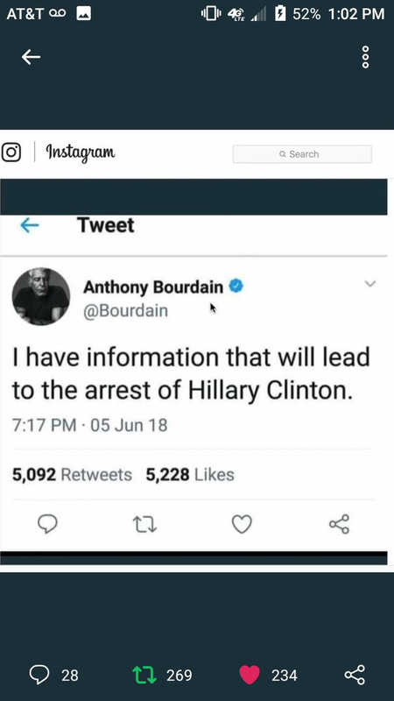Tap the reply bubble under the tweet

pyautogui.click(x=47, y=524)
